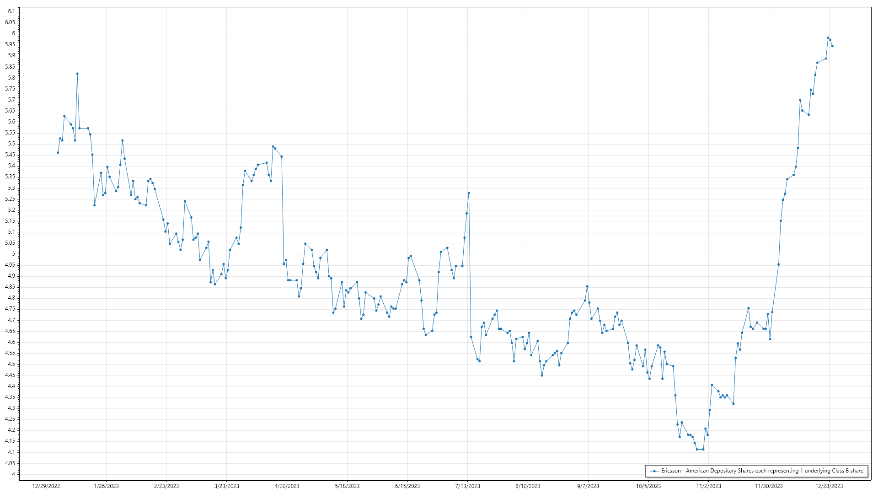The width and height of the screenshot is (878, 494).
Task: Click the January spike data point at 5.82
Action: 77,74
